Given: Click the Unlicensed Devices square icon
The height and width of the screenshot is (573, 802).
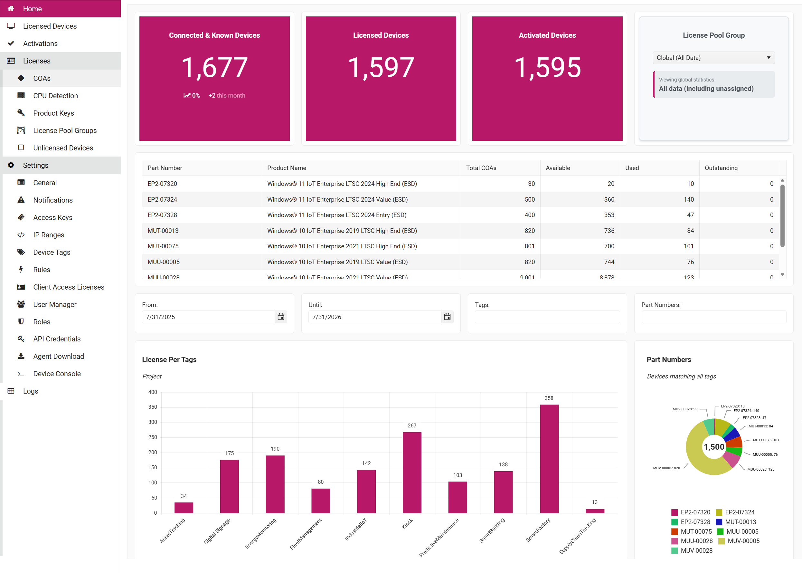Looking at the screenshot, I should 21,148.
